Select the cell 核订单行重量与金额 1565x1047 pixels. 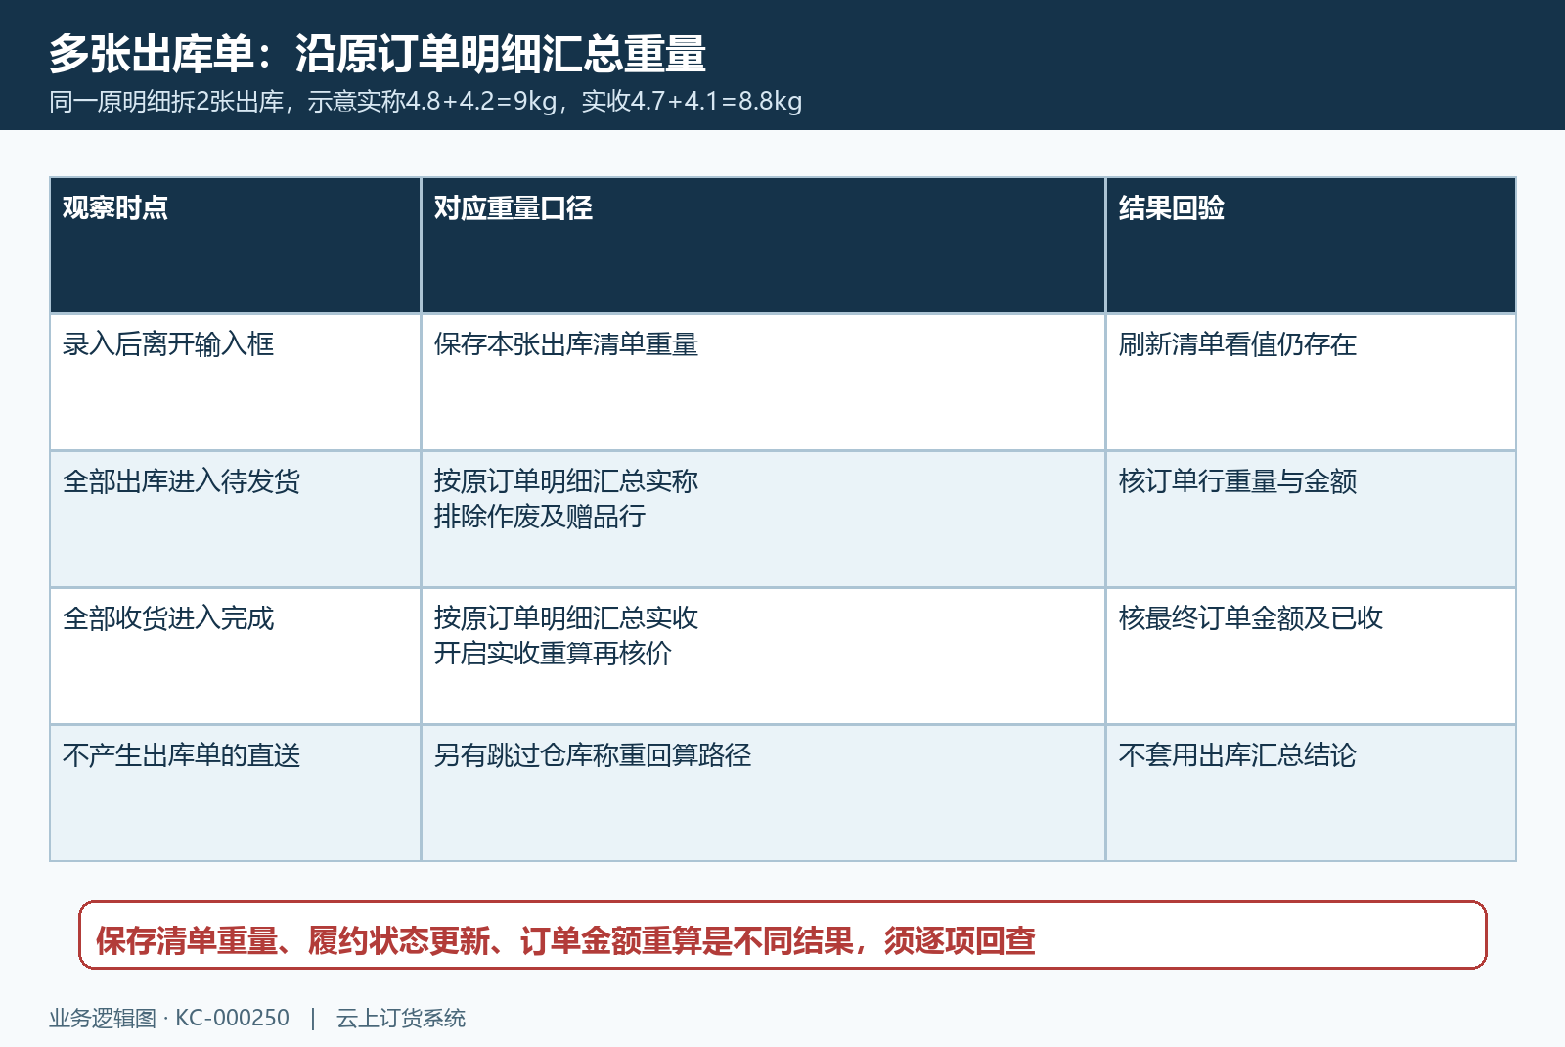1311,519
